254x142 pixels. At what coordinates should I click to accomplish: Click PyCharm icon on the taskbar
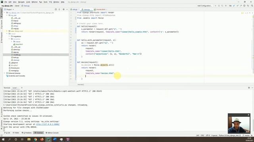coord(48,139)
